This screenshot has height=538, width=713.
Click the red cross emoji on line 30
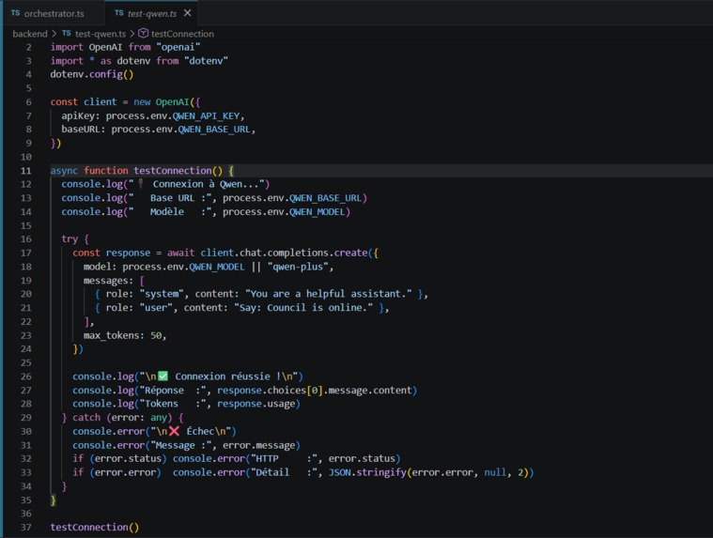pos(174,431)
